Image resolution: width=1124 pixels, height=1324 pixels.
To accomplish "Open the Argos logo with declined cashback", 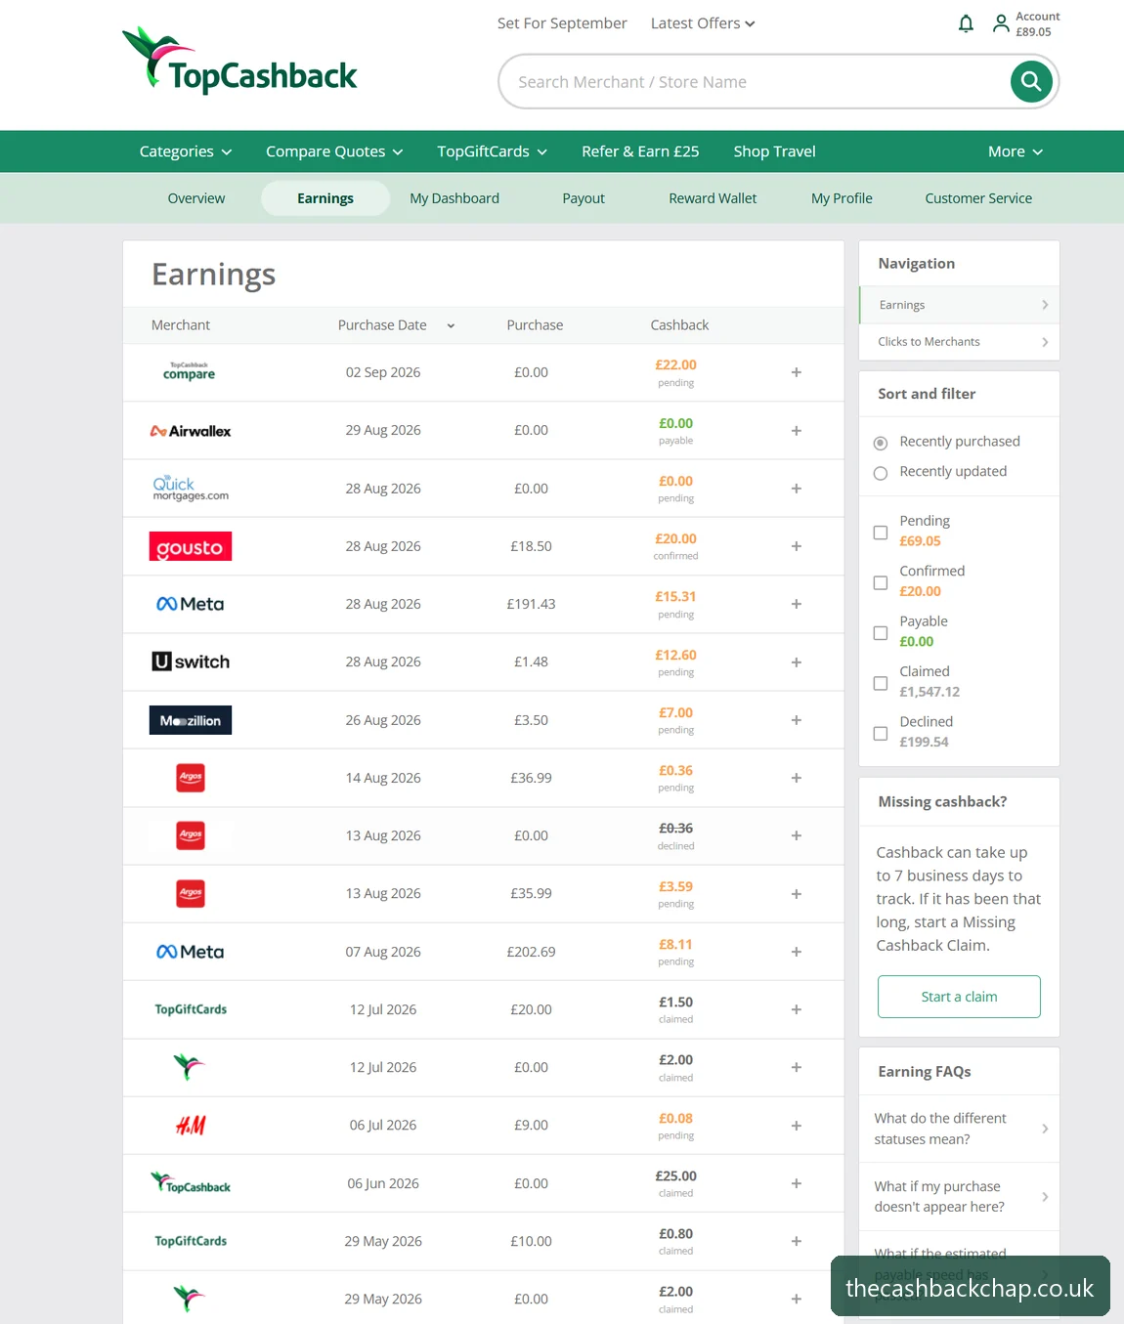I will (x=191, y=835).
